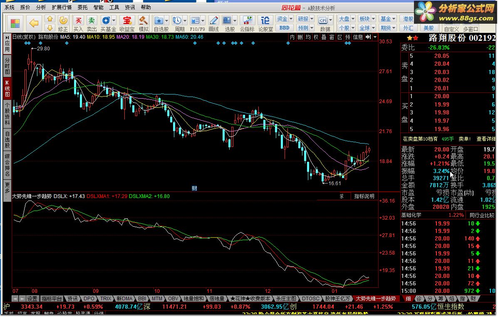Click the yellow back arrow icon
The height and width of the screenshot is (317, 498).
pyautogui.click(x=34, y=23)
